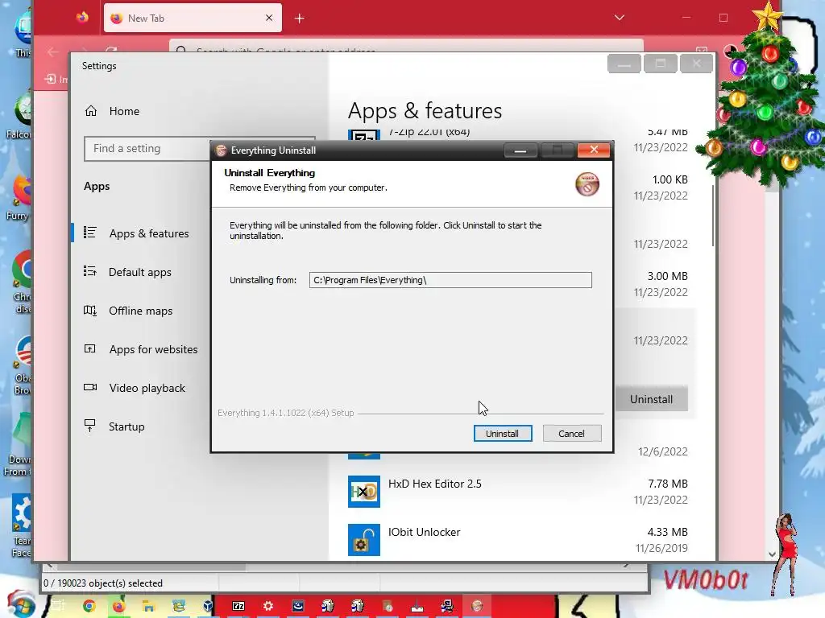This screenshot has width=825, height=618.
Task: Click the status bar text 0 / 190023 object(s) selected
Action: pyautogui.click(x=103, y=583)
